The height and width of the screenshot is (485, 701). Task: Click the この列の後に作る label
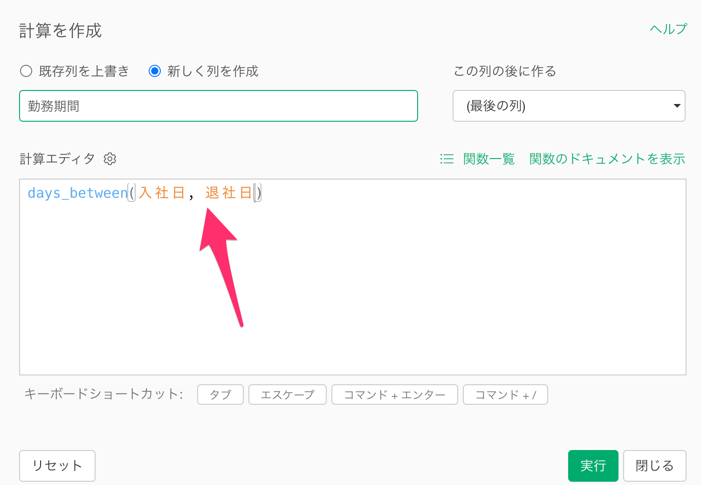pos(505,71)
